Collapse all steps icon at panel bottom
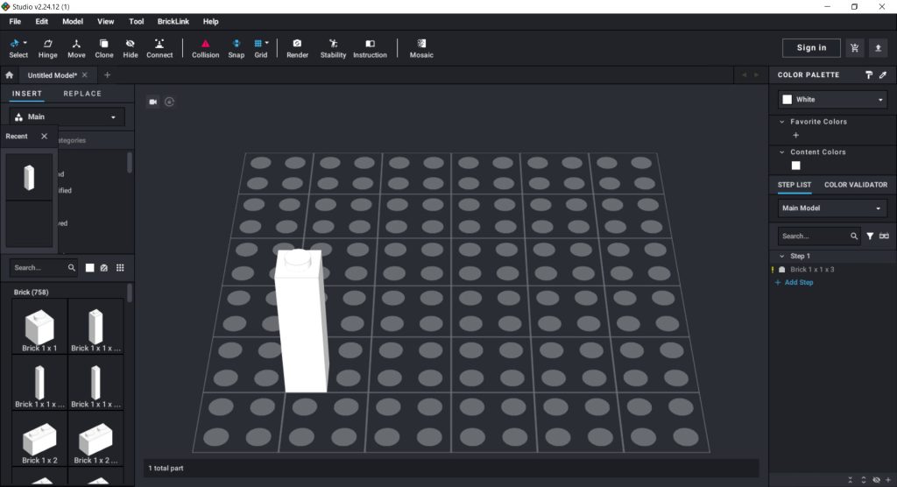 pos(850,480)
